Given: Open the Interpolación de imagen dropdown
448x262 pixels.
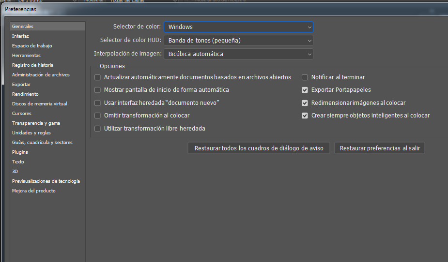Looking at the screenshot, I should (238, 54).
